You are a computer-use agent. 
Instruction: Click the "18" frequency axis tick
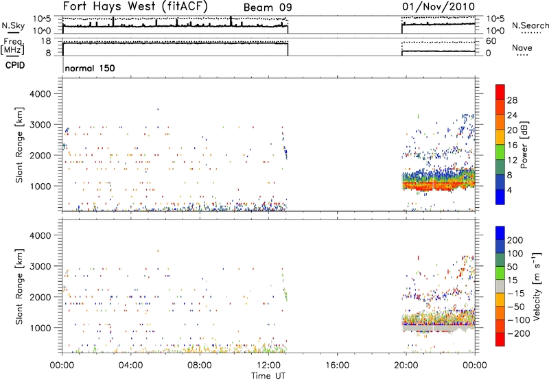[x=46, y=41]
